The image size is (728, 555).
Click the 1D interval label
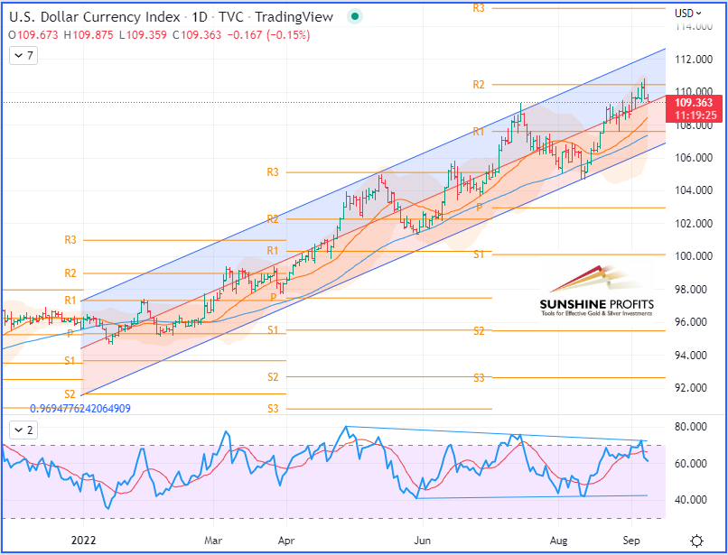tap(200, 17)
